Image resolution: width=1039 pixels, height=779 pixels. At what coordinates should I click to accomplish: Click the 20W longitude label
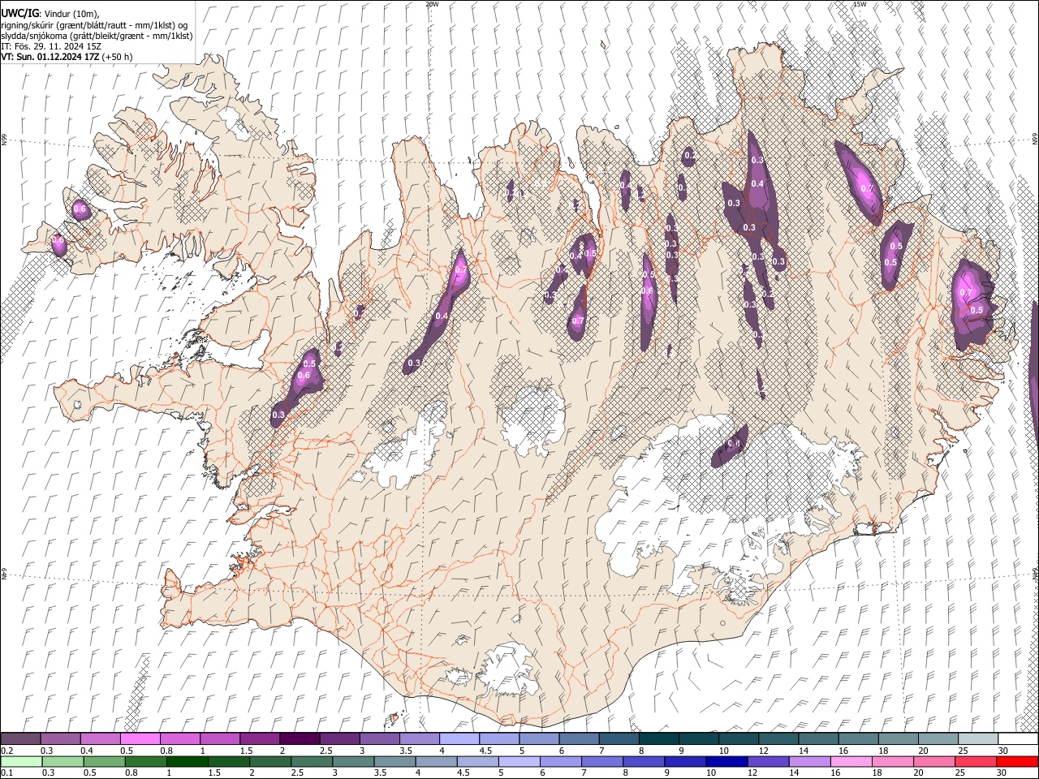[432, 4]
